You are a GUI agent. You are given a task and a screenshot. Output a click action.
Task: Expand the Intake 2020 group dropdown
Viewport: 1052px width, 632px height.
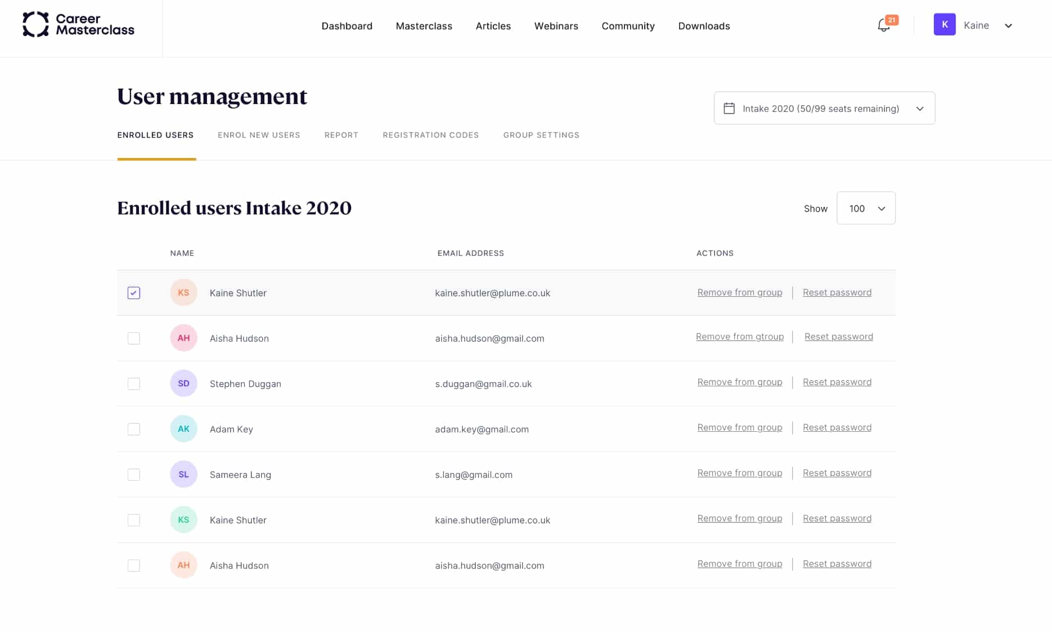point(919,109)
